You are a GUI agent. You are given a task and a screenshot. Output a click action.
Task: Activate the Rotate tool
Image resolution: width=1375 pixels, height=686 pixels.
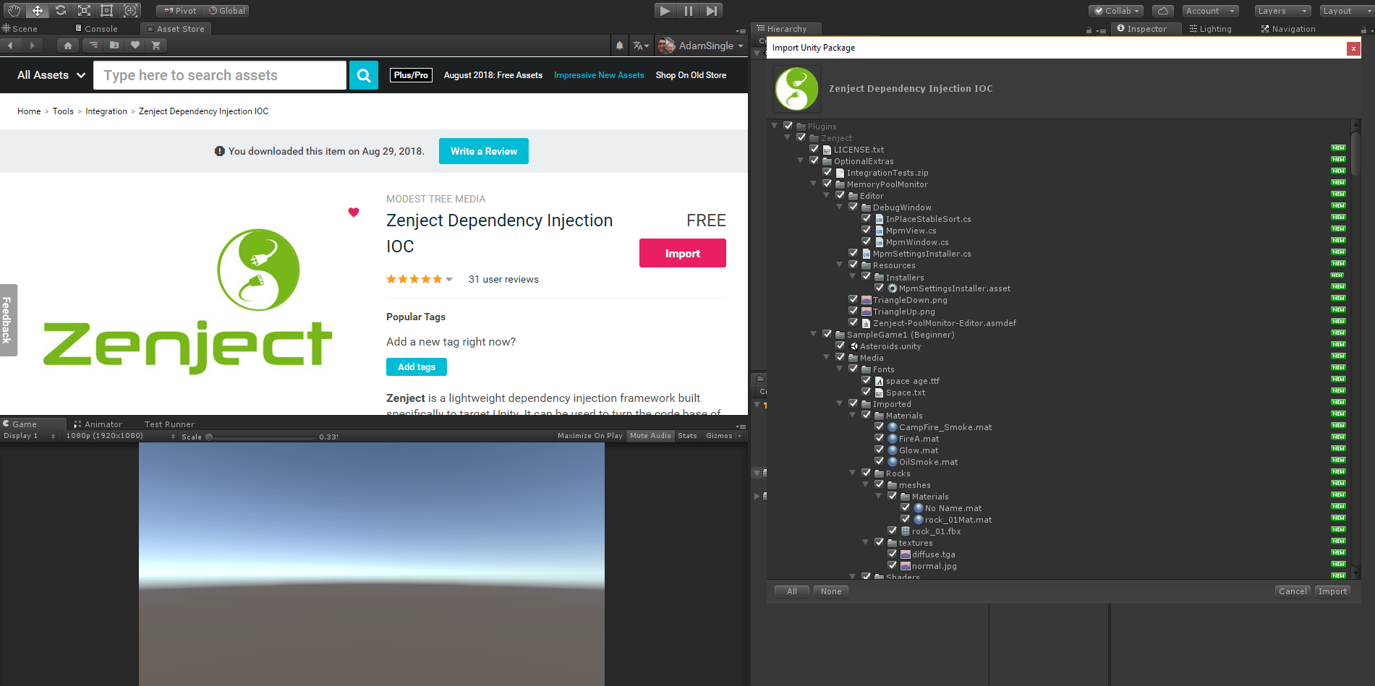(61, 10)
